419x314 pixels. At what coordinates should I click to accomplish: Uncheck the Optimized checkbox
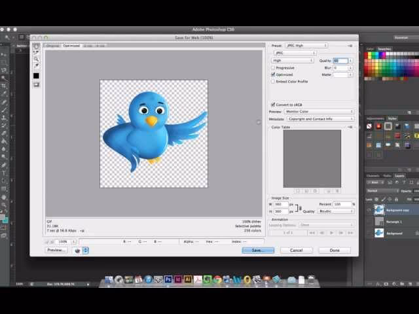[273, 75]
